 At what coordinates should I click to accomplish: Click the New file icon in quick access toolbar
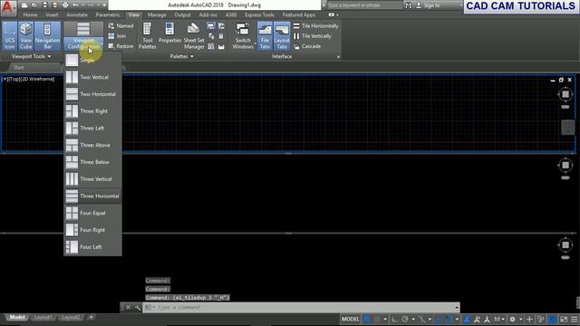coord(24,5)
